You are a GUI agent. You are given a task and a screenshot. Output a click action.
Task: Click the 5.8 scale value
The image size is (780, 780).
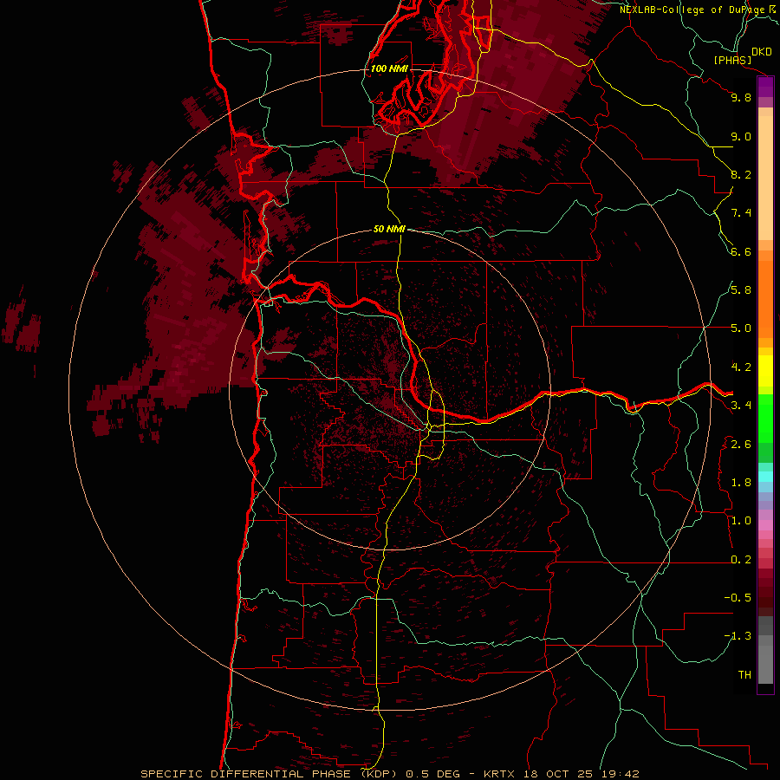741,290
